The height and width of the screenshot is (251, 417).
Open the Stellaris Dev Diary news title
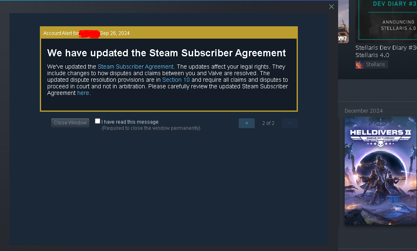coord(386,51)
